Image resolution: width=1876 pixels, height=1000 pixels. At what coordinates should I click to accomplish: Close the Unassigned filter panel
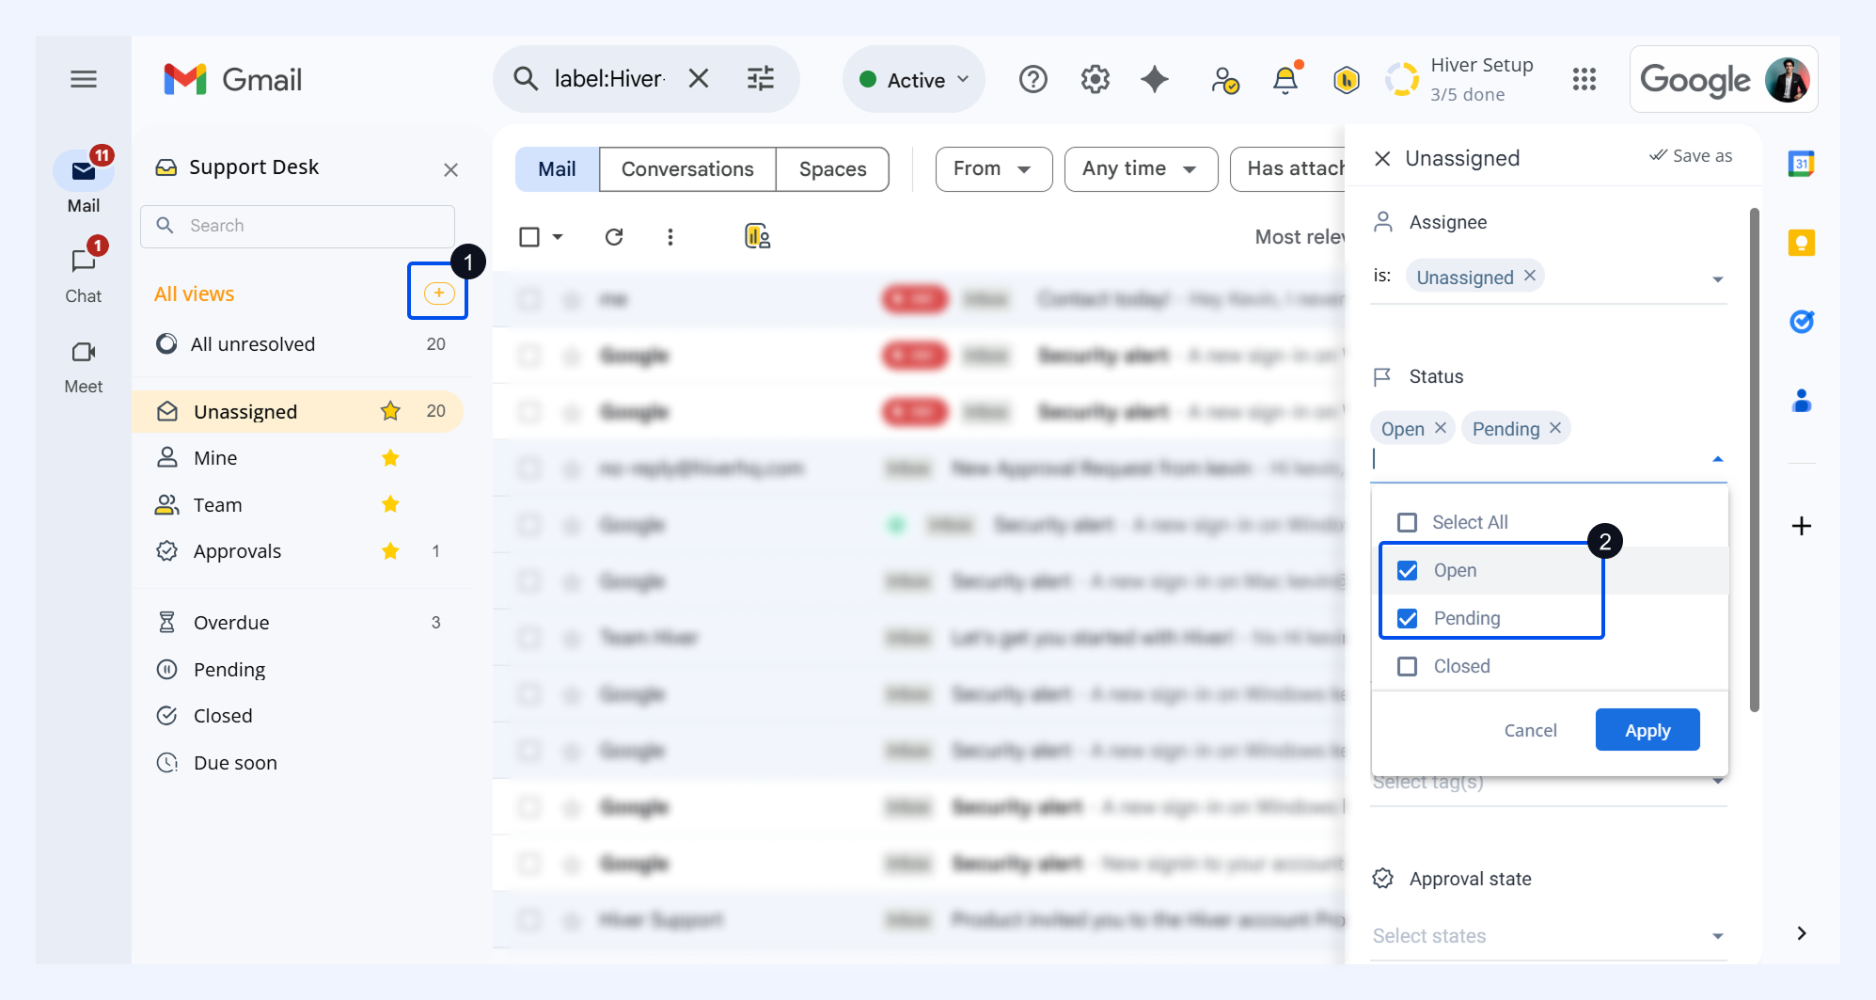pos(1382,158)
